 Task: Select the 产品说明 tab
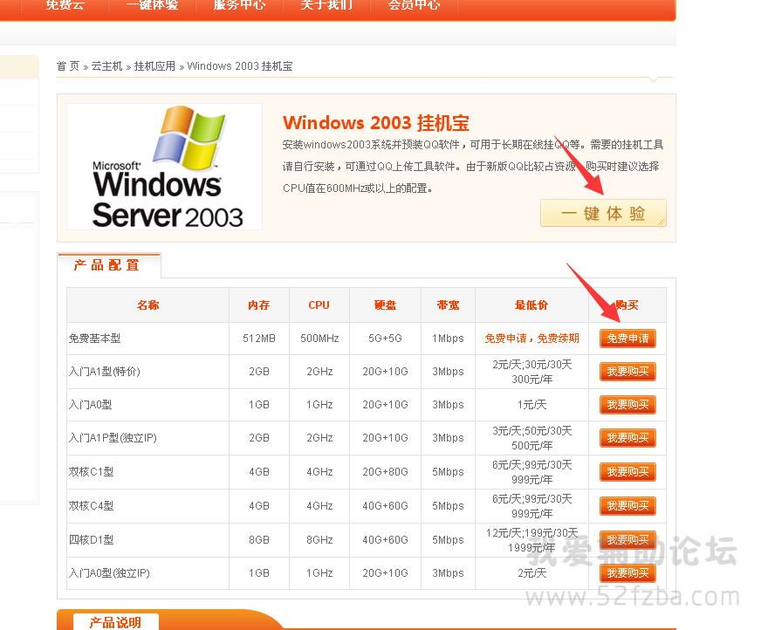point(115,622)
